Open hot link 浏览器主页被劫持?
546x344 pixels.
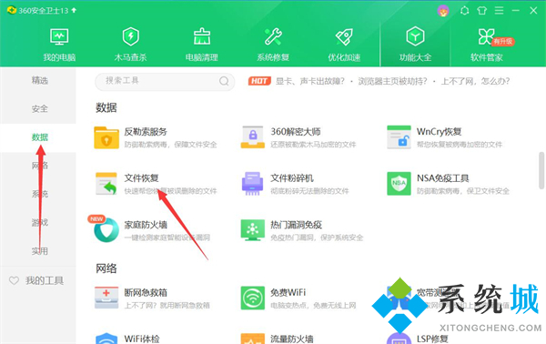[392, 82]
